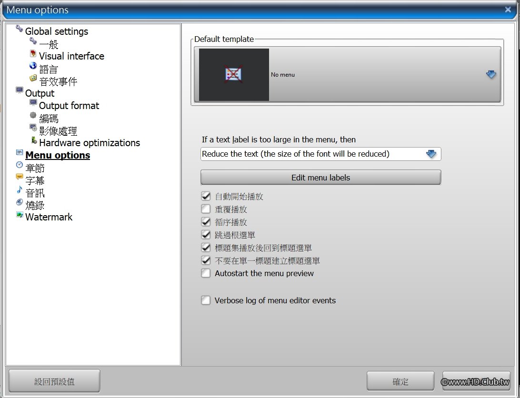Click the wrench icon beside 一般

pos(33,41)
